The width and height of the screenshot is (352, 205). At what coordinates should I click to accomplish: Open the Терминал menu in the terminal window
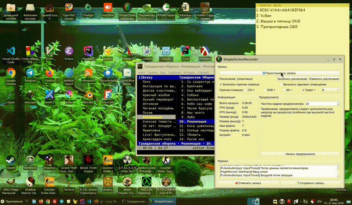tap(175, 72)
